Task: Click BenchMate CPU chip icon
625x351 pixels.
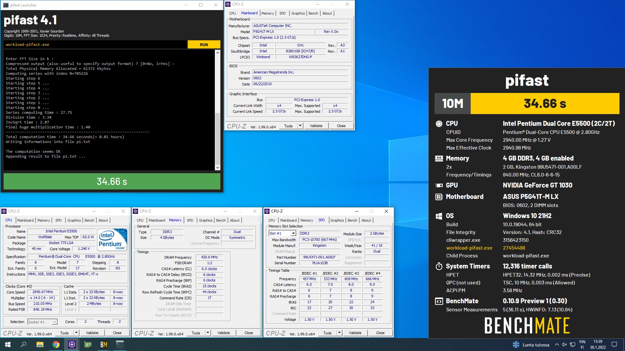Action: pos(439,123)
